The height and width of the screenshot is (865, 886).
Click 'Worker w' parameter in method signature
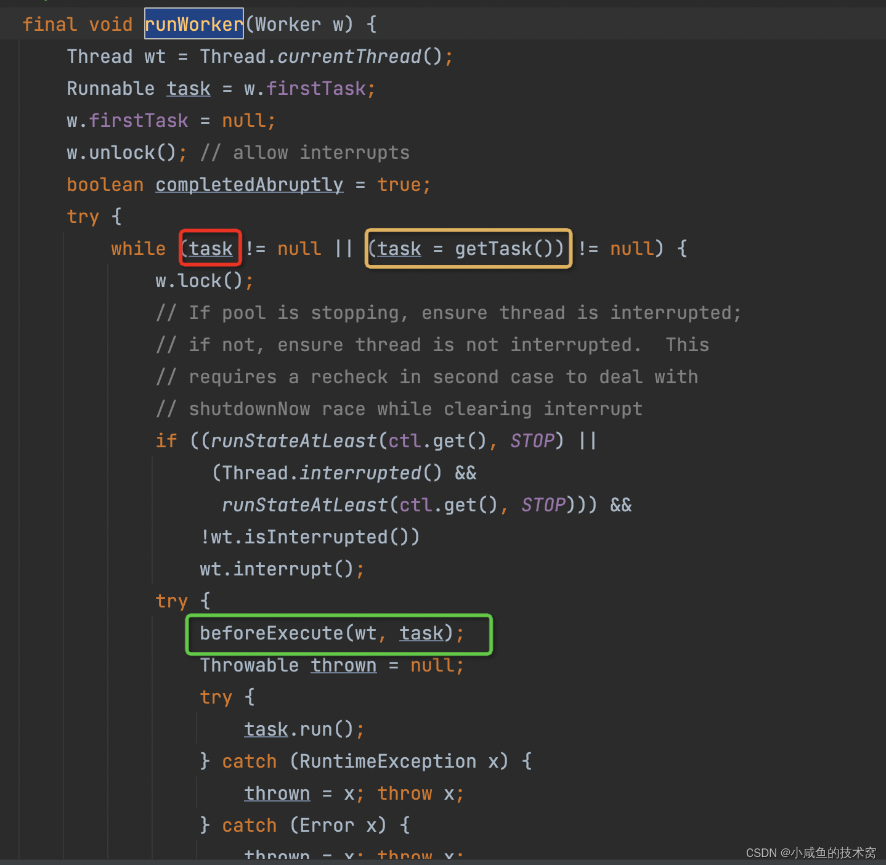(299, 25)
